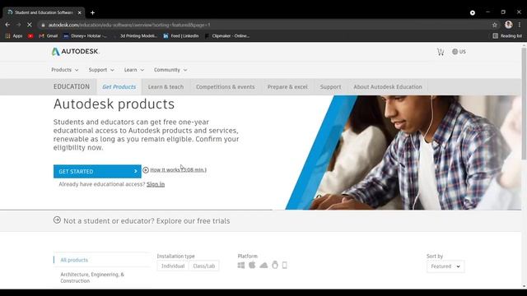This screenshot has height=296, width=527.
Task: Filter by mobile device platform icon
Action: pos(285,265)
